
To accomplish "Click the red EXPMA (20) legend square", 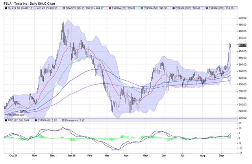I will coord(110,8).
